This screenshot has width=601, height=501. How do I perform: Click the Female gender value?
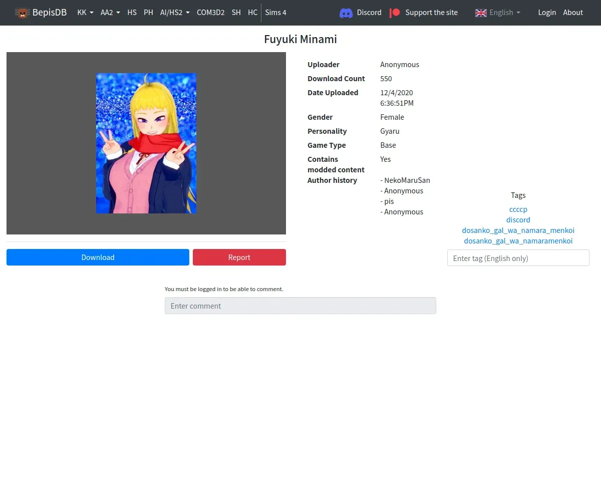tap(392, 117)
